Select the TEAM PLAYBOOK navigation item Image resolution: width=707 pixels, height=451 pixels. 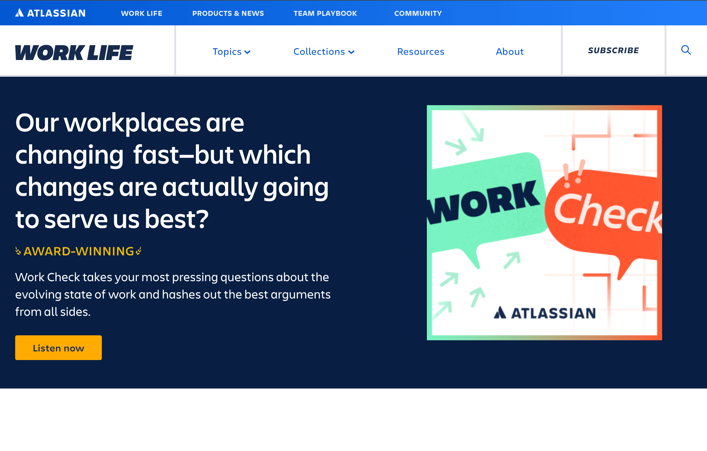pyautogui.click(x=325, y=13)
